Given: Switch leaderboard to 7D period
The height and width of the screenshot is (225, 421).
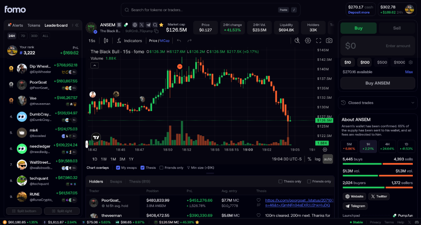Looking at the screenshot, I should [x=23, y=36].
